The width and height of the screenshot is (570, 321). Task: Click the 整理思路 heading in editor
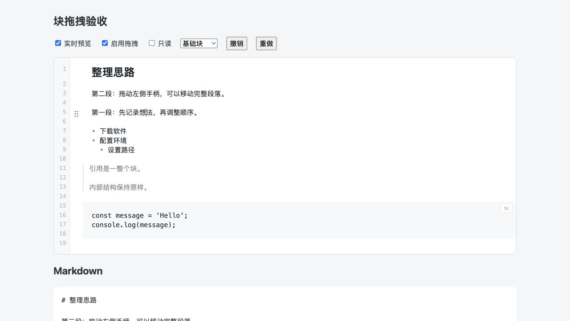coord(113,72)
